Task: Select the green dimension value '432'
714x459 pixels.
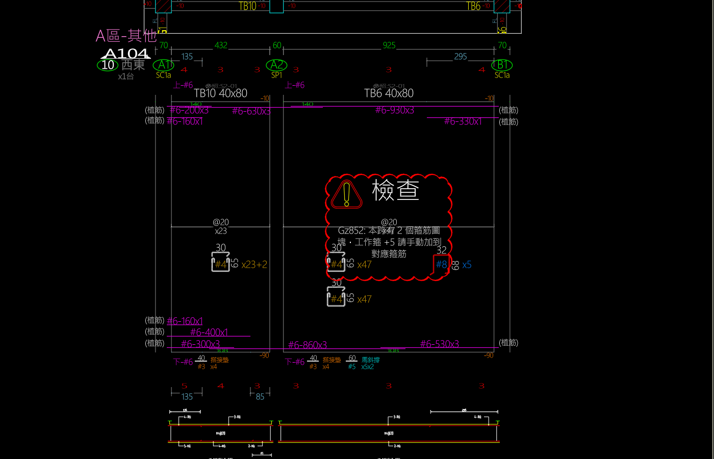Action: (x=221, y=45)
